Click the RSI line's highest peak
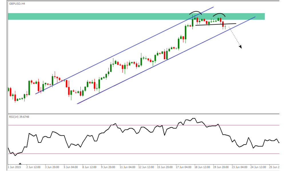Image resolution: width=286 pixels, height=171 pixels. 194,118
